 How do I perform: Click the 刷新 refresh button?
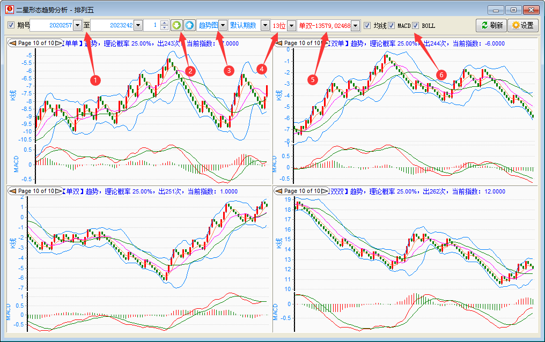tap(491, 25)
